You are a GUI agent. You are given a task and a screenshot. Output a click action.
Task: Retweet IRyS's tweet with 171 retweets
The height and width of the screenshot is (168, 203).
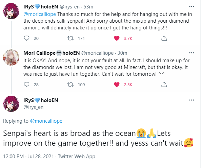pyautogui.click(x=70, y=38)
